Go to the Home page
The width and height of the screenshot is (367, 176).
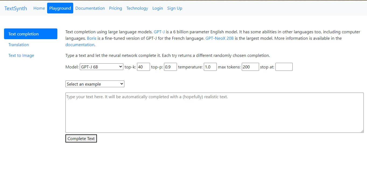[x=39, y=8]
